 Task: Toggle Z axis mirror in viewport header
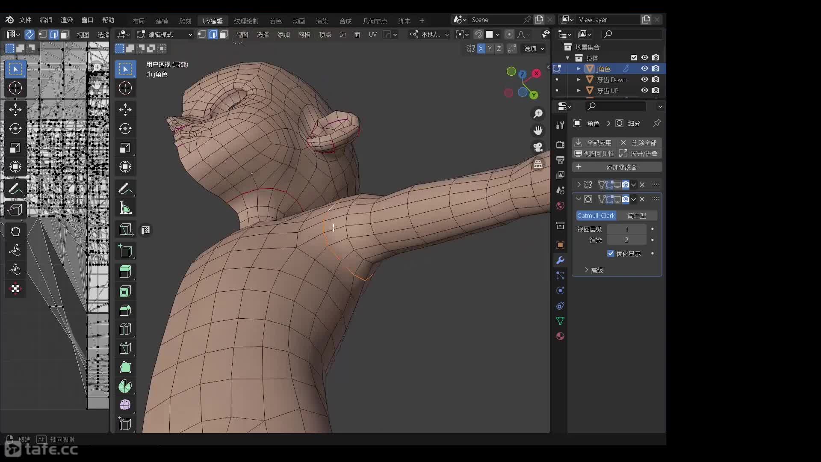pos(499,49)
